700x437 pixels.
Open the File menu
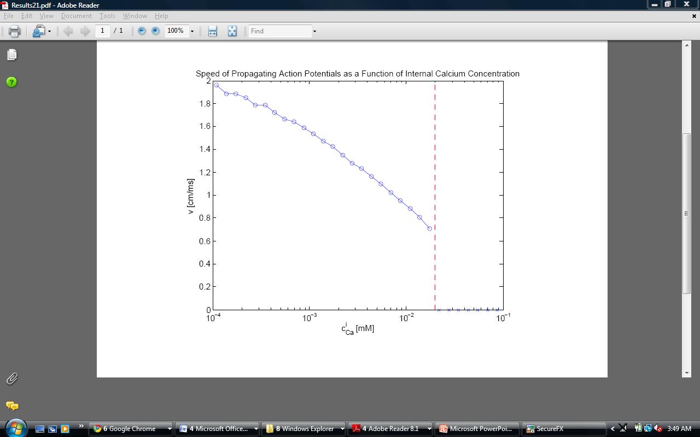[9, 16]
